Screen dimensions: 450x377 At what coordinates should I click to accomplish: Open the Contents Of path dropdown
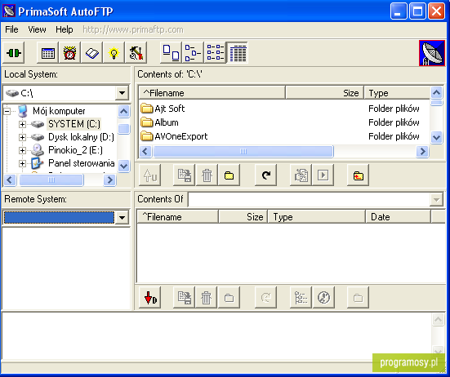click(x=436, y=200)
